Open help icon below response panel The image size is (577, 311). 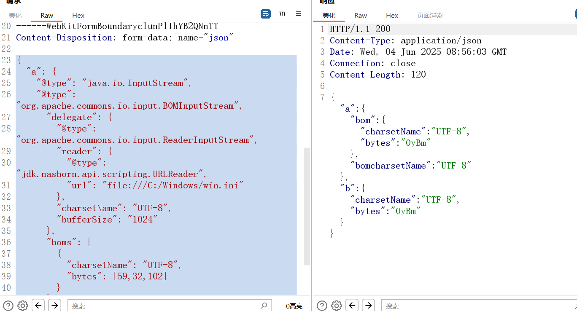click(322, 306)
